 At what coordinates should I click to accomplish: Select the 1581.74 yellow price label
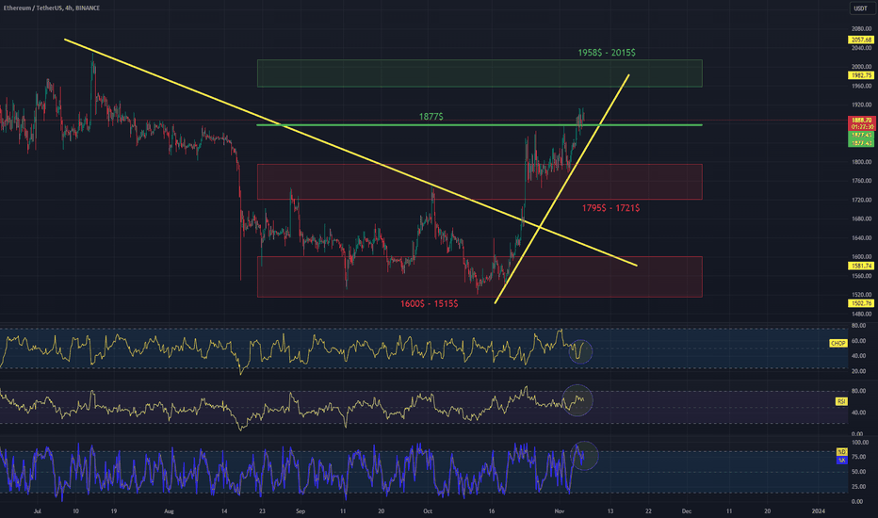(861, 266)
